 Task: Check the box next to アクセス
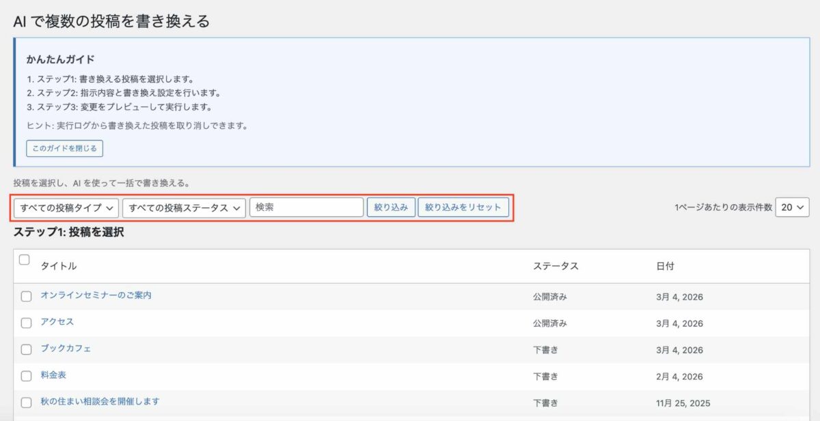point(26,323)
